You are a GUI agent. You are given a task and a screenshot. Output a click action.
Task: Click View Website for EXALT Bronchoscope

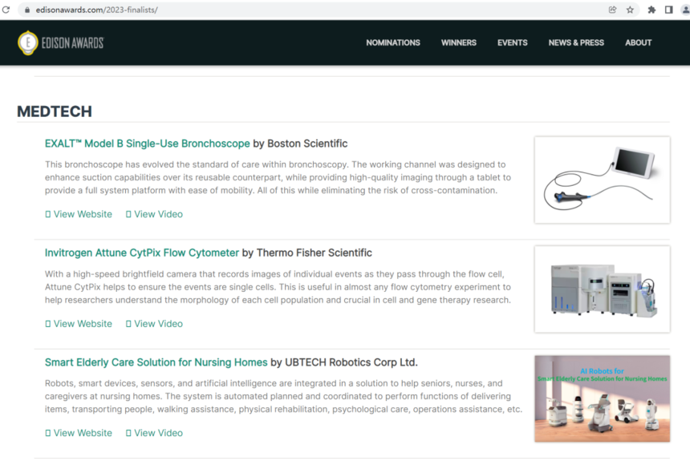[79, 214]
